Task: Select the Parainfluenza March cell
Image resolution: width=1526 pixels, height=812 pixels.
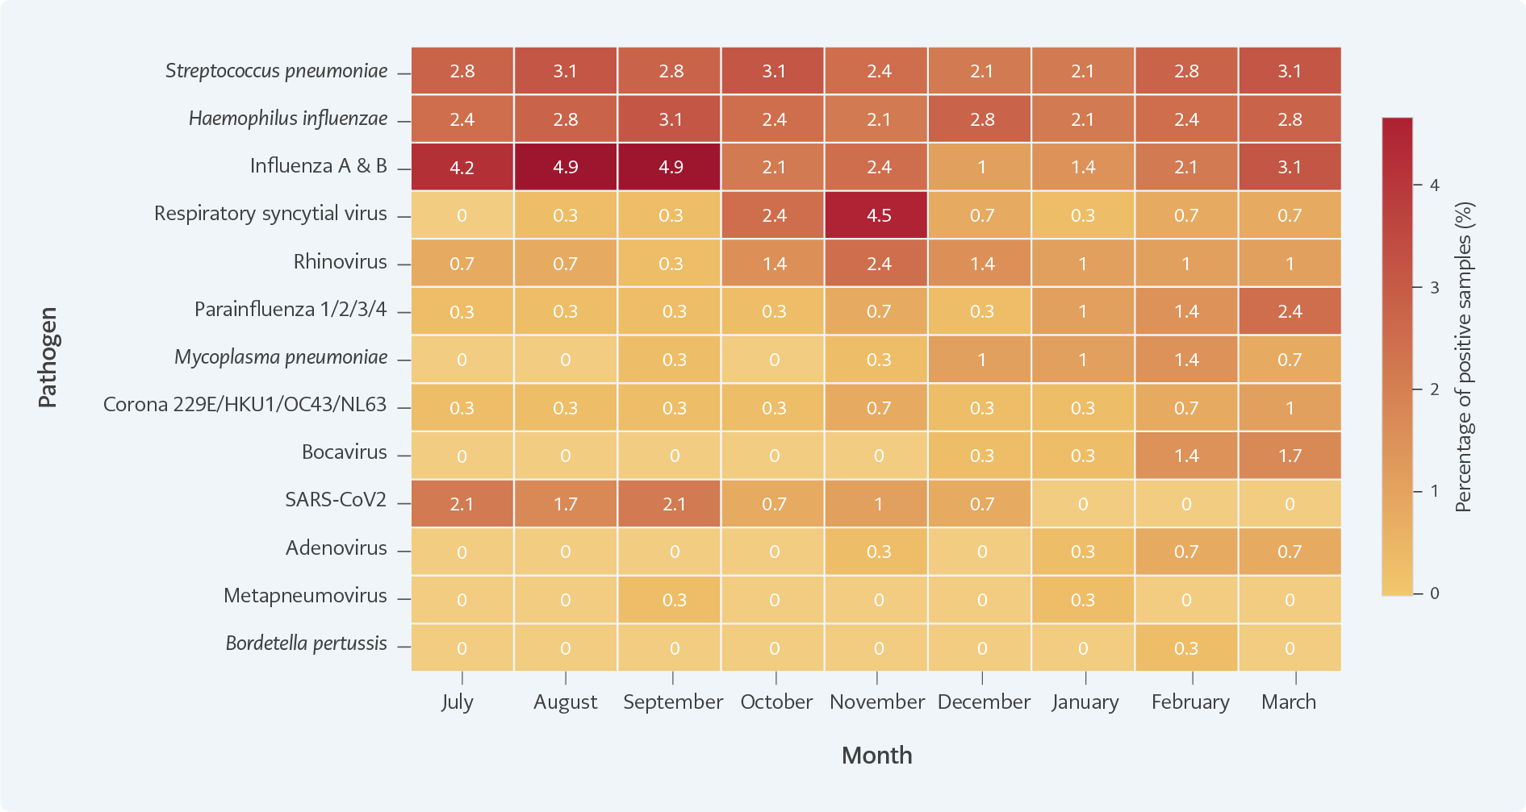Action: (1289, 311)
